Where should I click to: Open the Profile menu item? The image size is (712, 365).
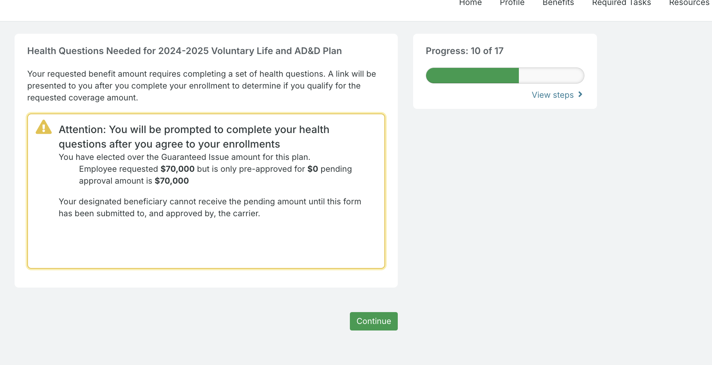[x=512, y=3]
